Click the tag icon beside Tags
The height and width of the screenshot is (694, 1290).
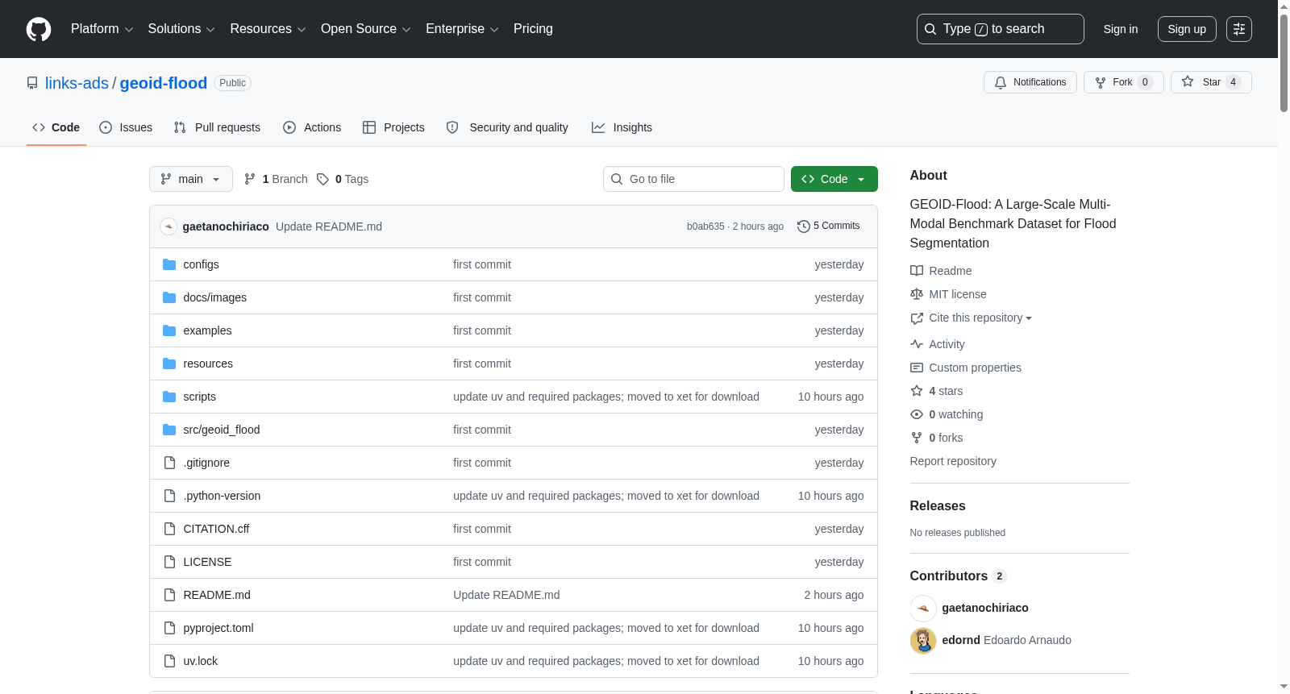click(322, 179)
